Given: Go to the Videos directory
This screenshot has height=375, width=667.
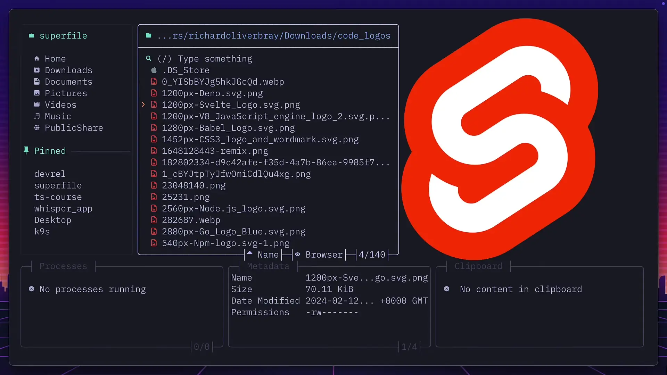Looking at the screenshot, I should [x=61, y=104].
